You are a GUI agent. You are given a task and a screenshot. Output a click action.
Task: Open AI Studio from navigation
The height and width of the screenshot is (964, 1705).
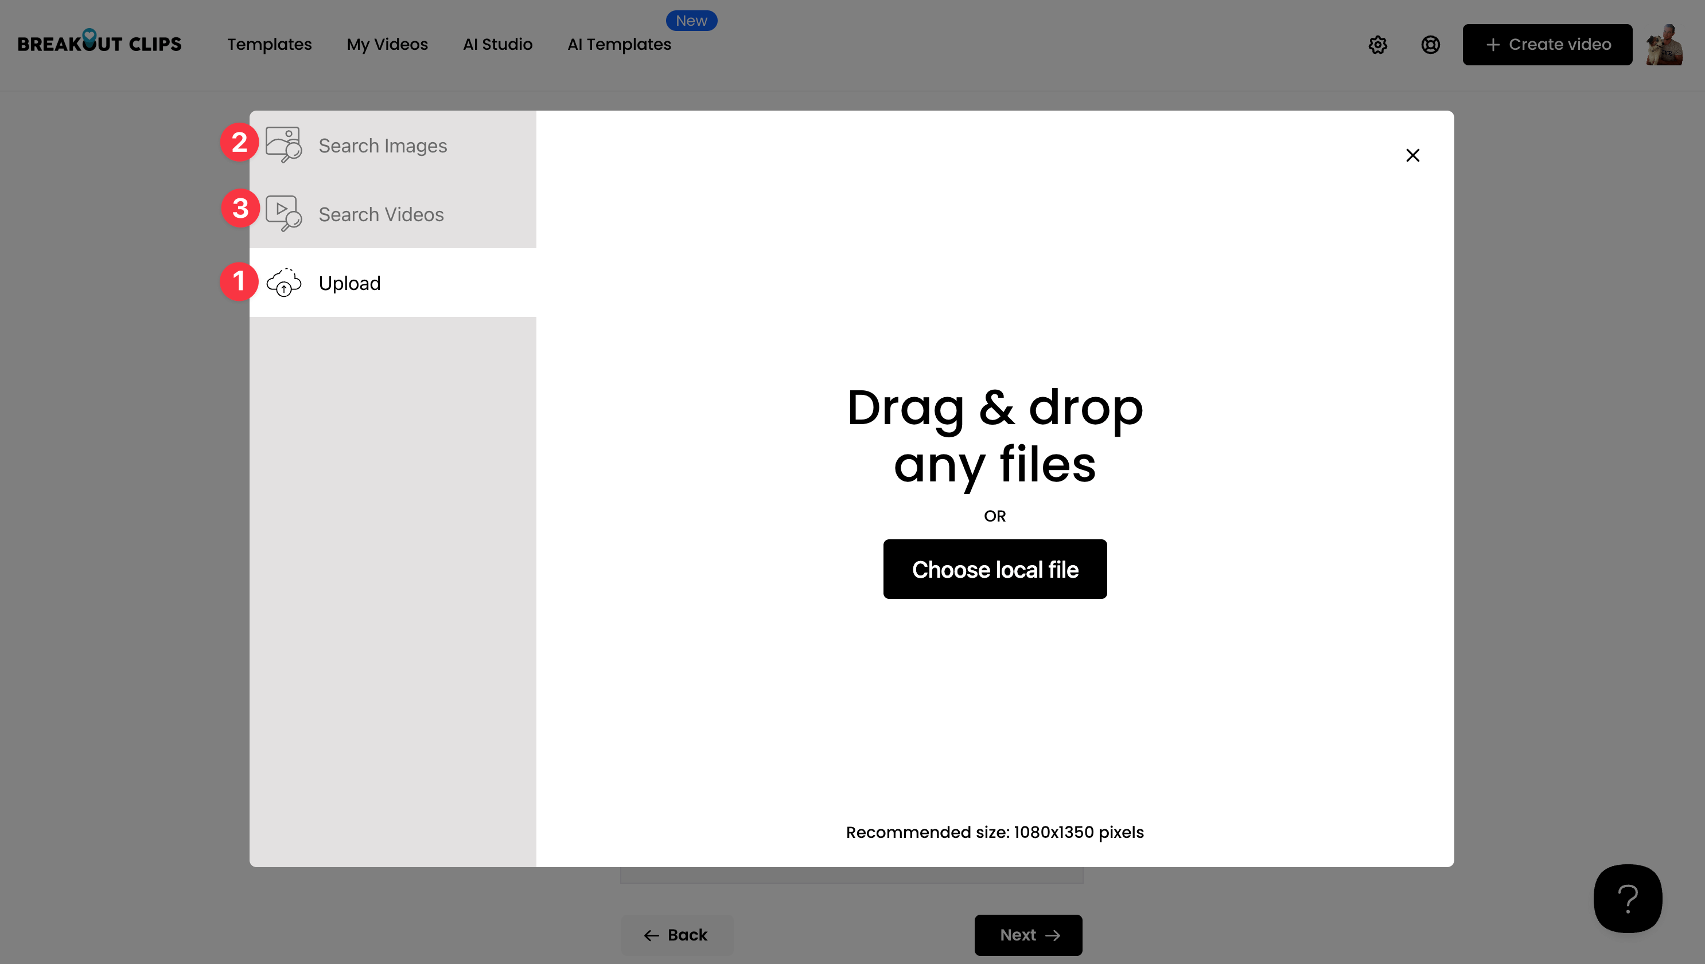(x=497, y=44)
